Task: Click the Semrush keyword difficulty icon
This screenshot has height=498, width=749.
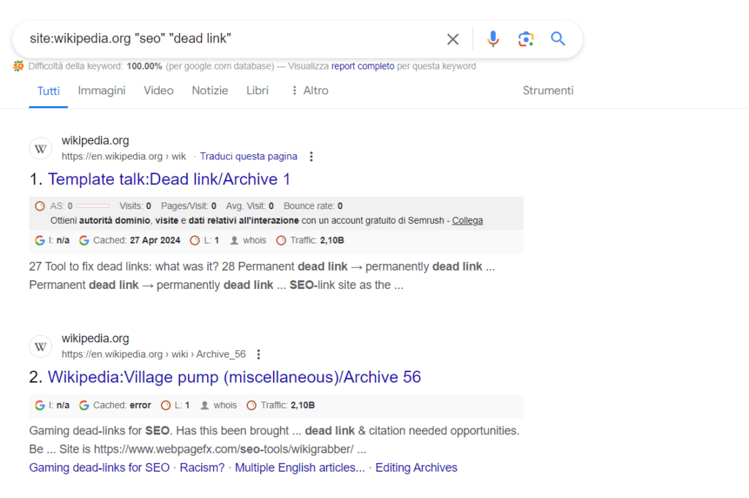Action: pyautogui.click(x=18, y=66)
